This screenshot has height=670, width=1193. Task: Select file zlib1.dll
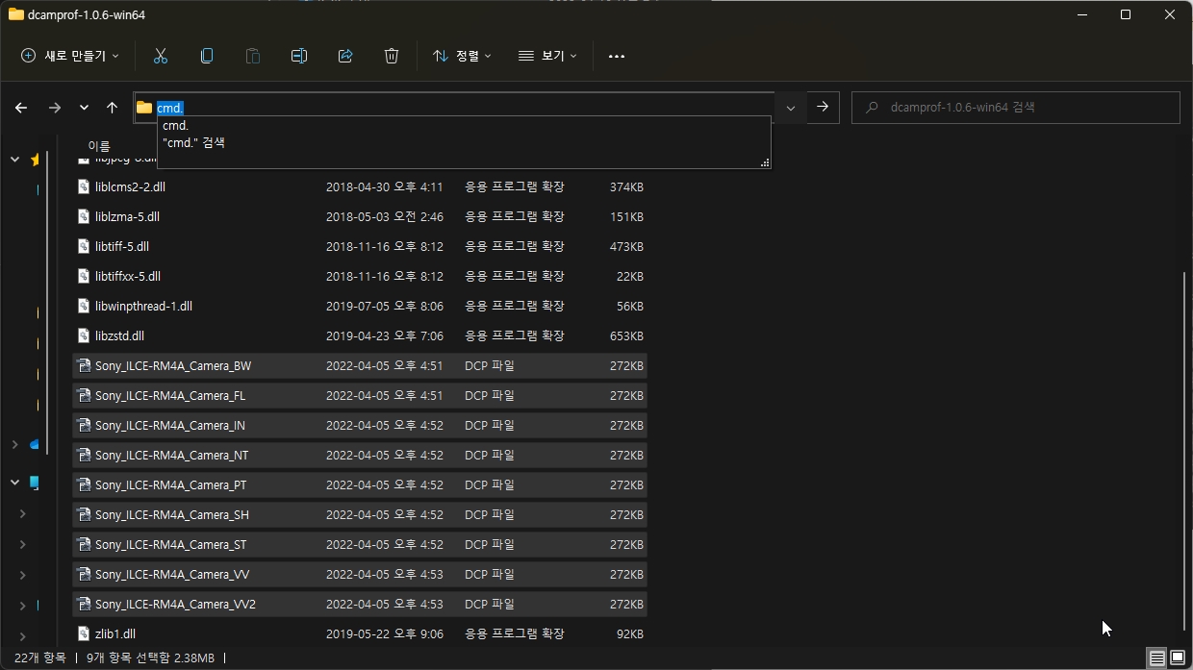coord(360,634)
